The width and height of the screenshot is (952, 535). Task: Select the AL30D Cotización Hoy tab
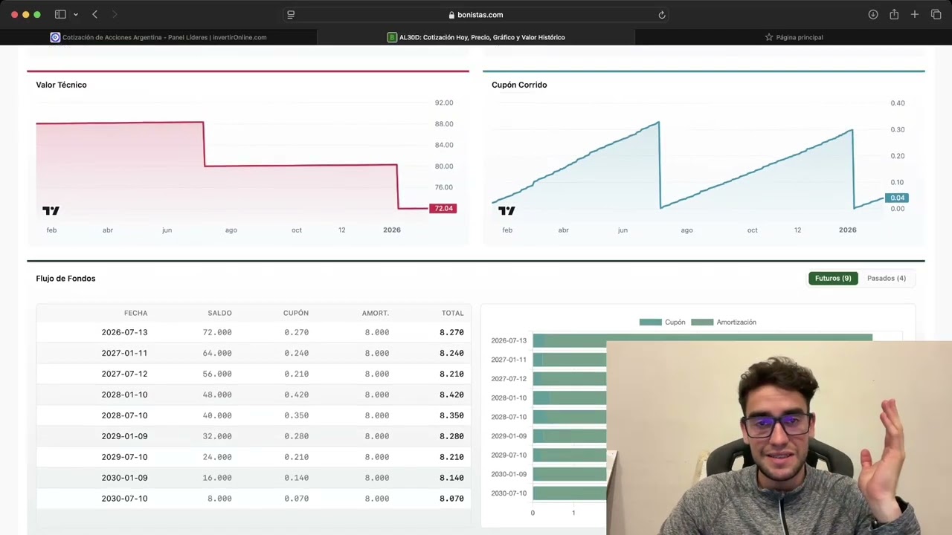[476, 37]
